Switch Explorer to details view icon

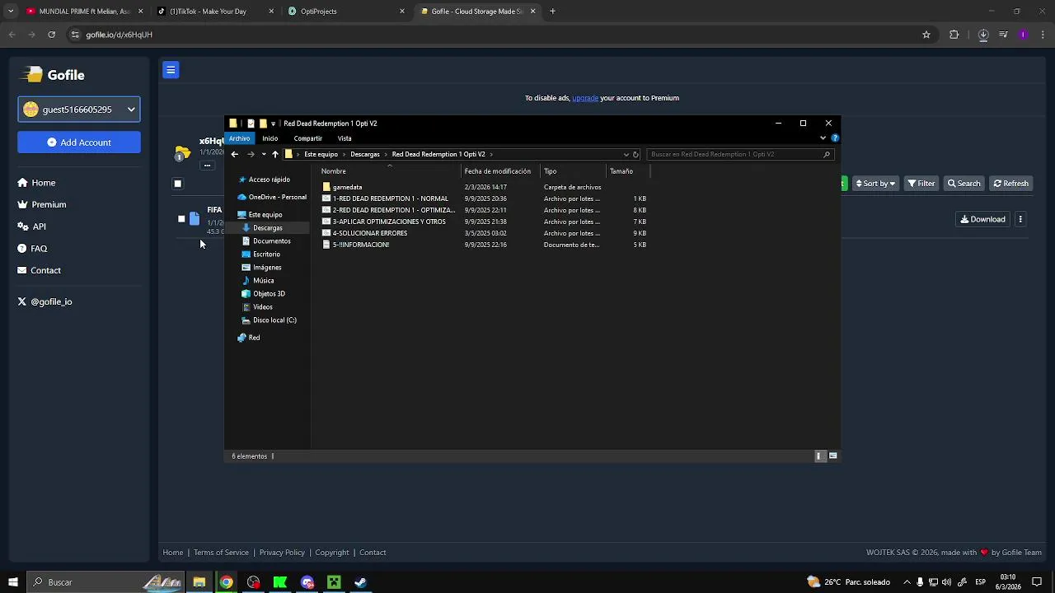(820, 455)
